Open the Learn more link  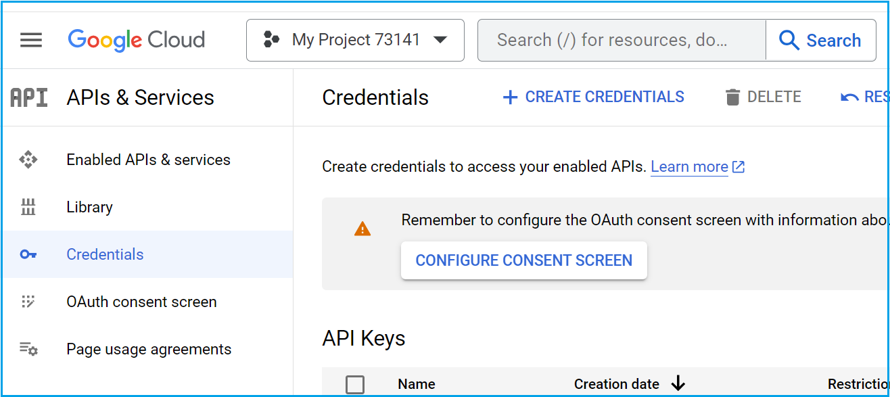(x=689, y=167)
